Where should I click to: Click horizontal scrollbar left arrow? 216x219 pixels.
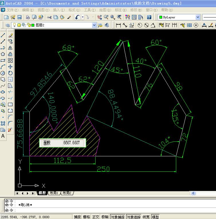pos(193,193)
